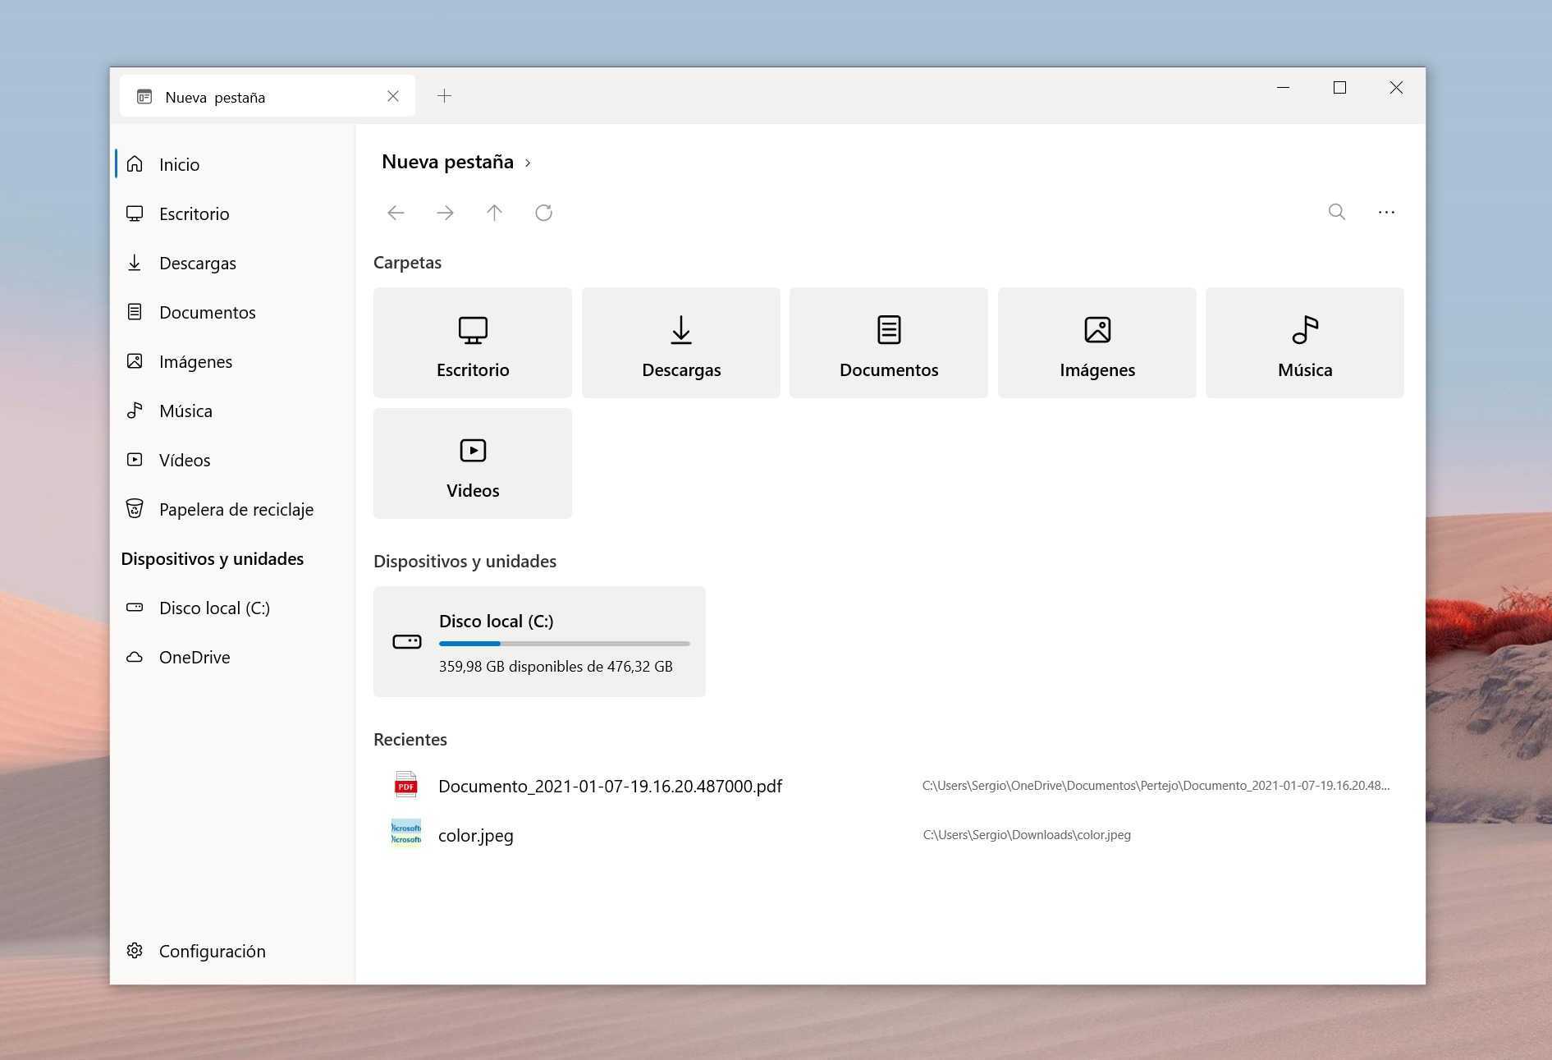Viewport: 1552px width, 1060px height.
Task: Open recent file Documento_2021-01-07-19.16.20.487000.pdf
Action: 889,786
